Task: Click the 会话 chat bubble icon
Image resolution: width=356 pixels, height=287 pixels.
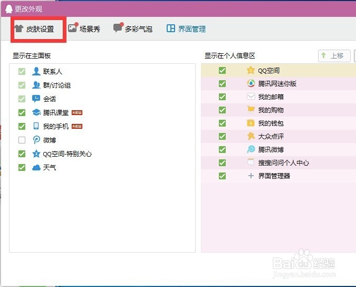Action: pos(36,99)
